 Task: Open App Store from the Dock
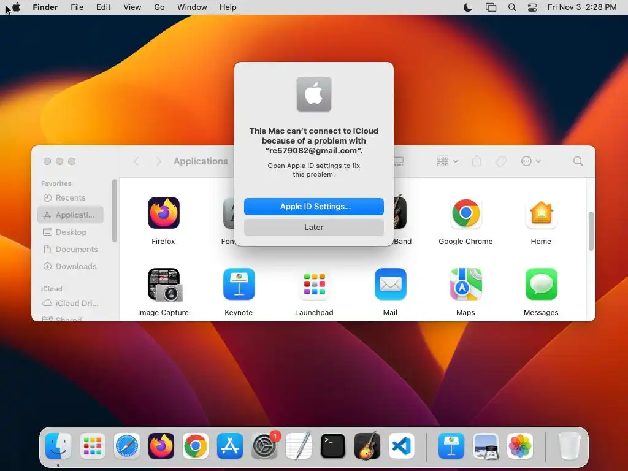tap(230, 446)
